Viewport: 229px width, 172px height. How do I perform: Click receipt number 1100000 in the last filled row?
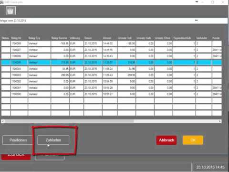19,94
